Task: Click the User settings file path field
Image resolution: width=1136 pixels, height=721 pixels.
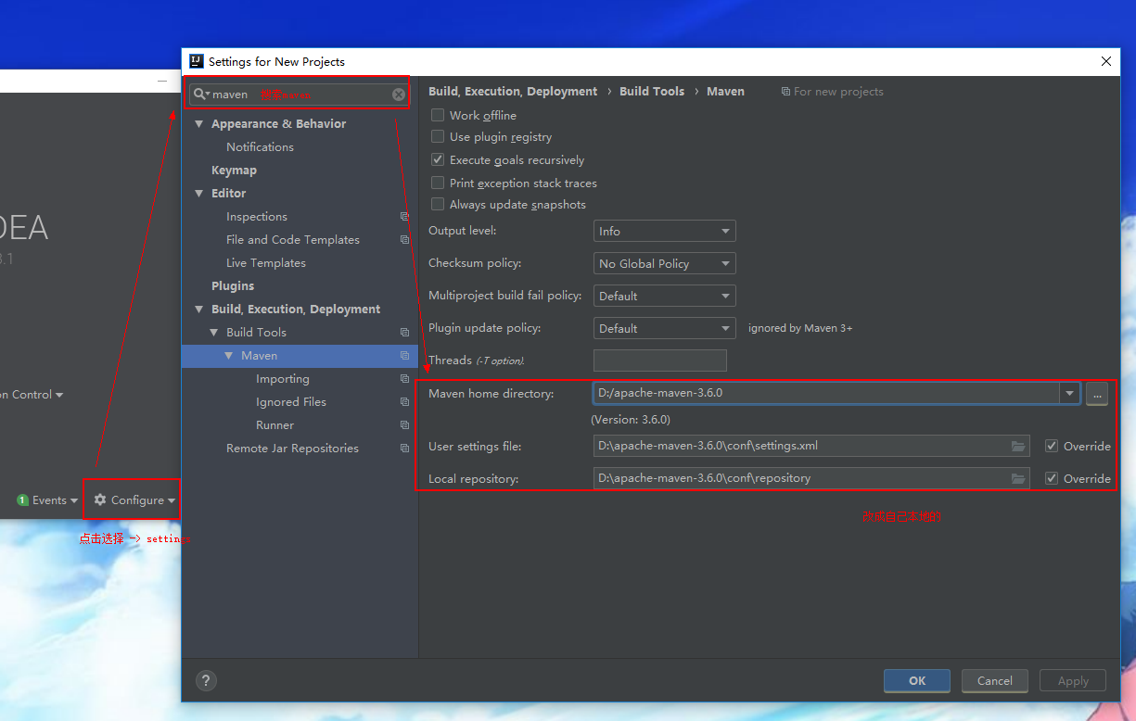Action: (811, 446)
